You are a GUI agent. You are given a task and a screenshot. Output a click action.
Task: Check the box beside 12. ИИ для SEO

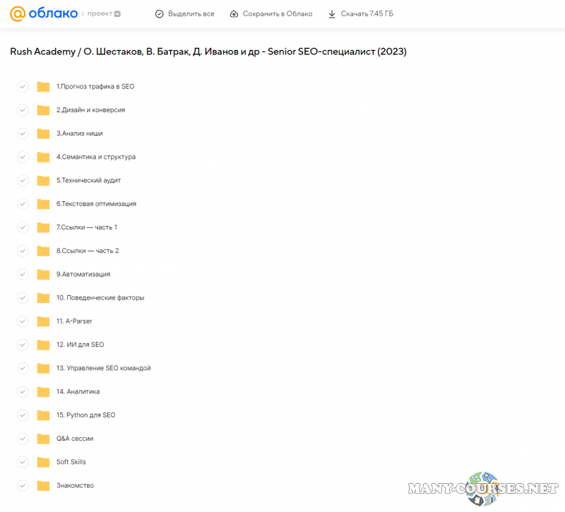[x=23, y=345]
